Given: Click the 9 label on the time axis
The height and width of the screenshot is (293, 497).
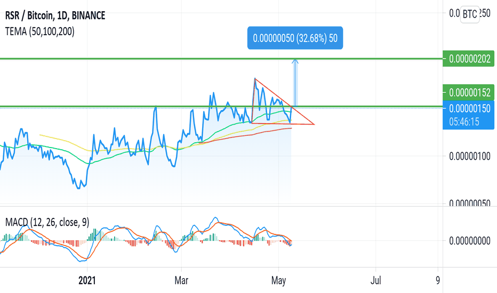Looking at the screenshot, I should click(x=438, y=280).
